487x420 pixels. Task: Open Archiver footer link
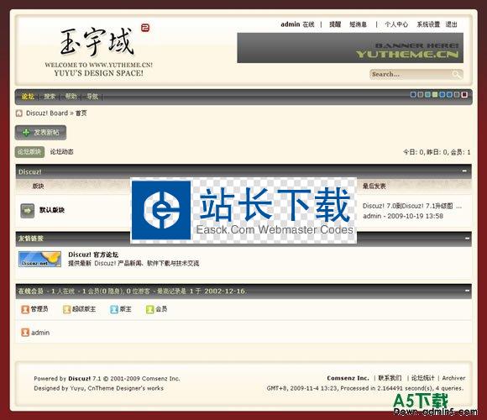pyautogui.click(x=453, y=378)
